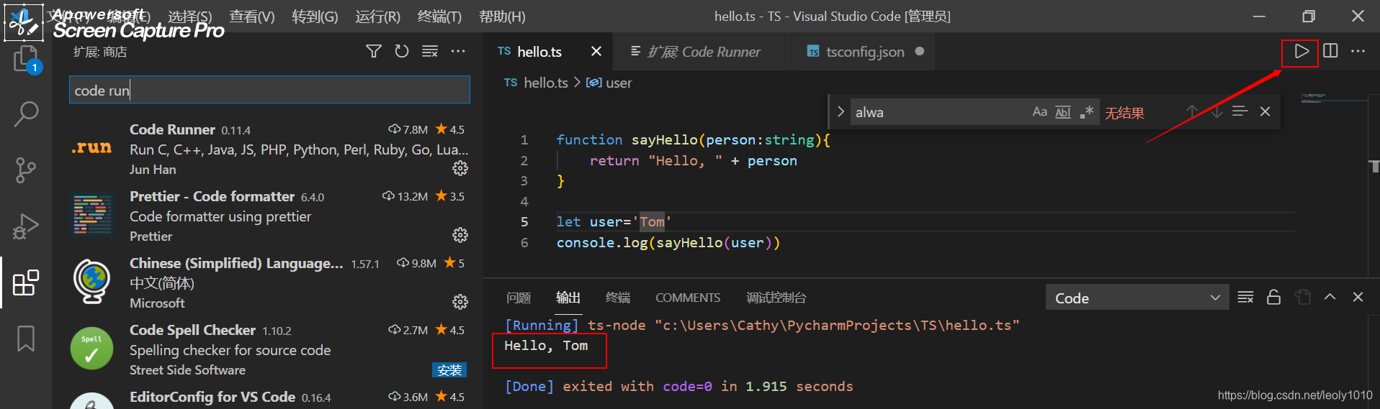The height and width of the screenshot is (409, 1380).
Task: Focus the extensions search box
Action: (269, 90)
